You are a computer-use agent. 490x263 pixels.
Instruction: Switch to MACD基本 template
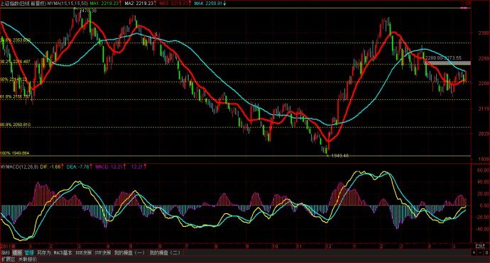[x=62, y=252]
